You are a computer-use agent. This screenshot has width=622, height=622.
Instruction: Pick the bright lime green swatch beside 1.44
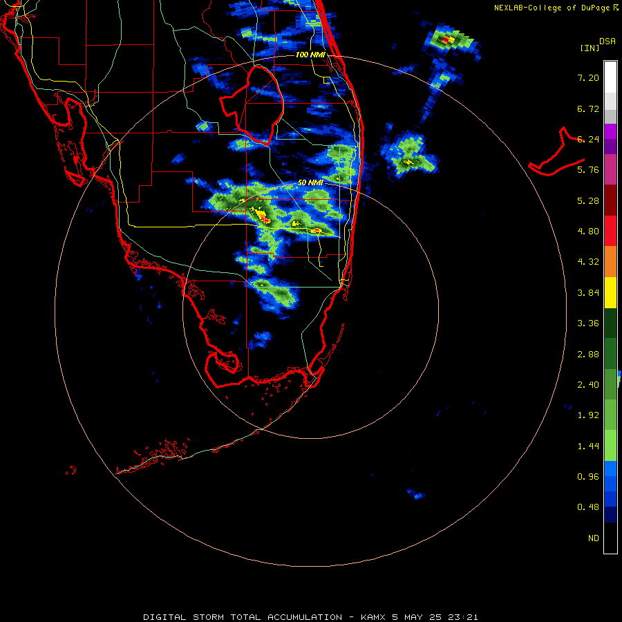pyautogui.click(x=610, y=446)
